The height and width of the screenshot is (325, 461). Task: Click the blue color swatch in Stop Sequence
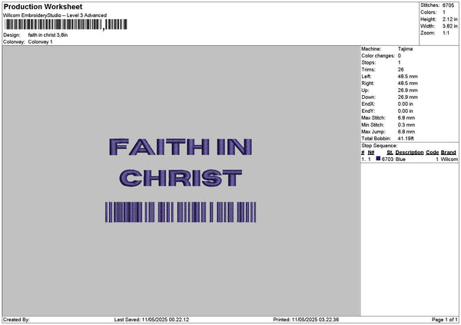[x=378, y=159]
